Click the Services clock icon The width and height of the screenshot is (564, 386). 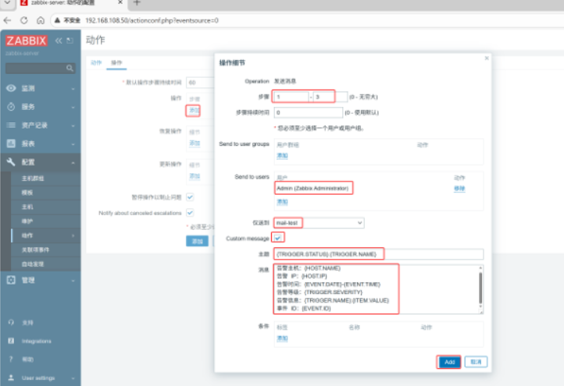point(11,107)
